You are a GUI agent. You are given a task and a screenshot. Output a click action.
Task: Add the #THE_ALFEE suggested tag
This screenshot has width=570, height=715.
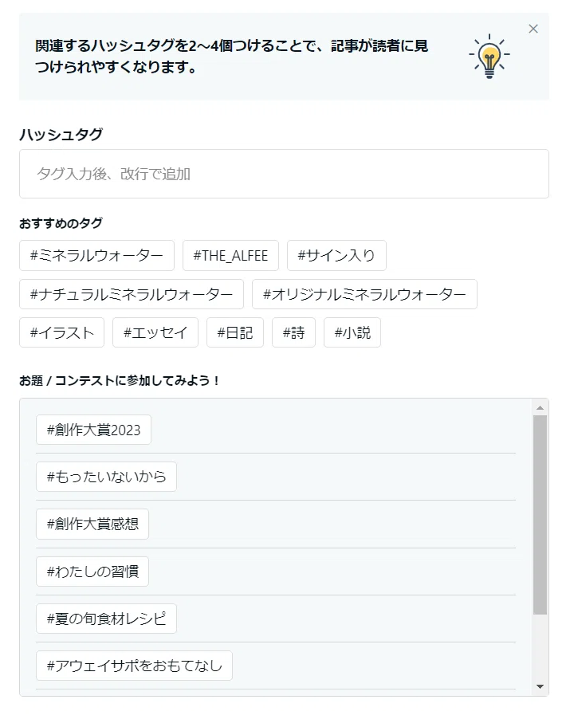coord(230,255)
